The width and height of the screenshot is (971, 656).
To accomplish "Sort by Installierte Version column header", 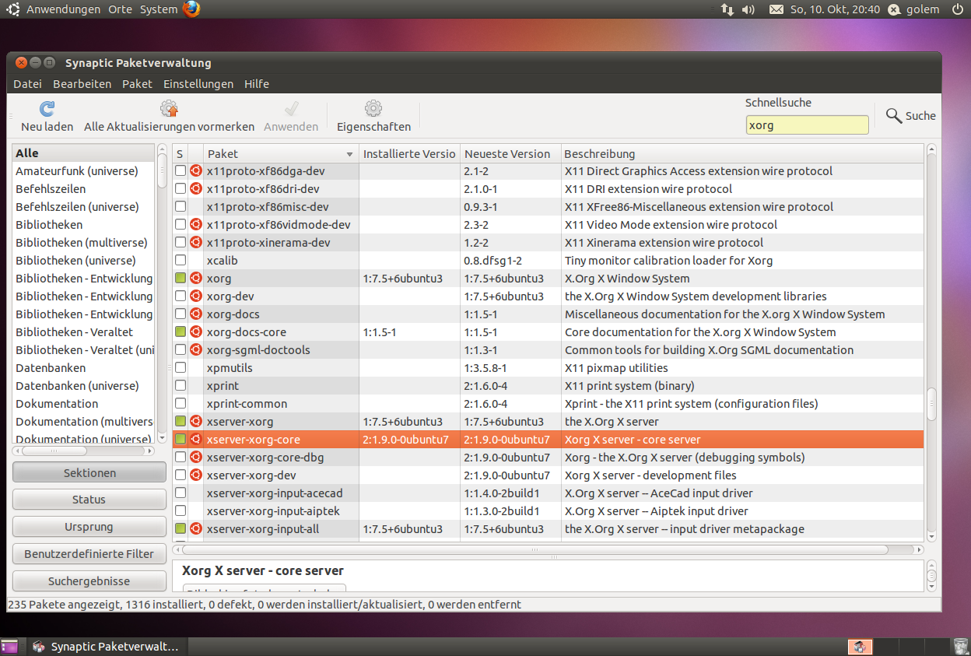I will click(x=409, y=154).
